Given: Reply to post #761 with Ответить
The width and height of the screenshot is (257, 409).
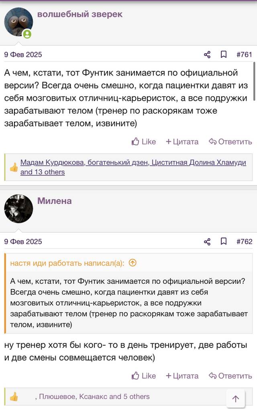Looking at the screenshot, I should point(230,142).
